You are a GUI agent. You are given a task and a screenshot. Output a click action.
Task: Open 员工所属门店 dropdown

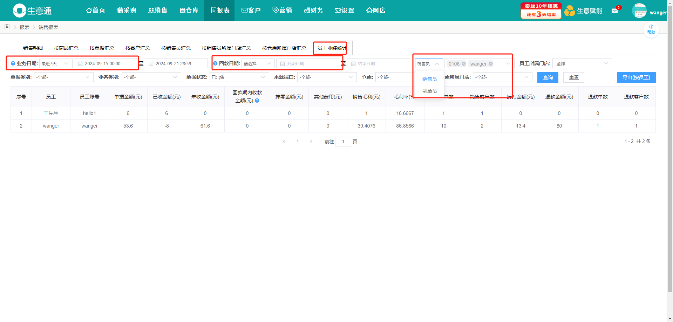(x=582, y=63)
